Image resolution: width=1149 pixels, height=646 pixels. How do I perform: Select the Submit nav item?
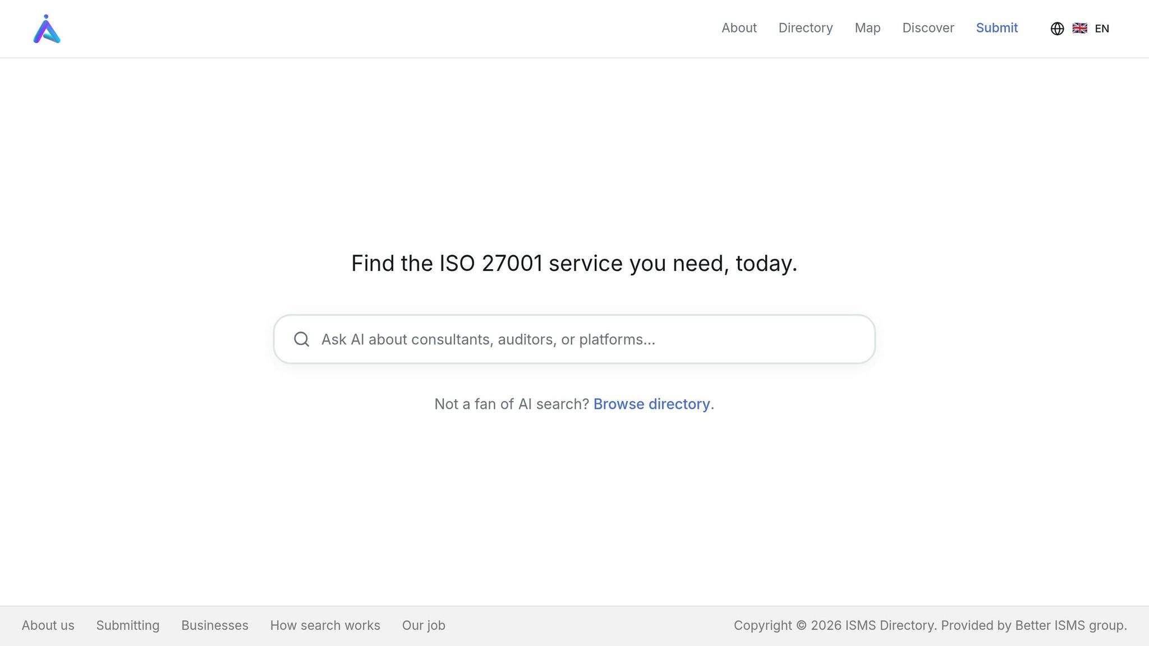[996, 28]
